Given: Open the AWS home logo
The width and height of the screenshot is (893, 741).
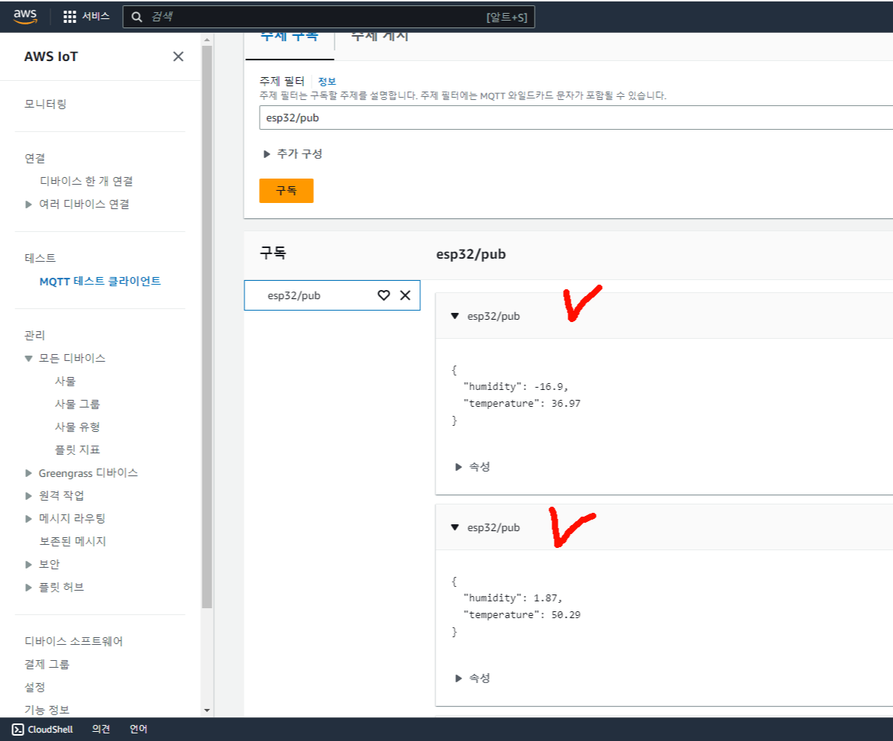Looking at the screenshot, I should 25,17.
